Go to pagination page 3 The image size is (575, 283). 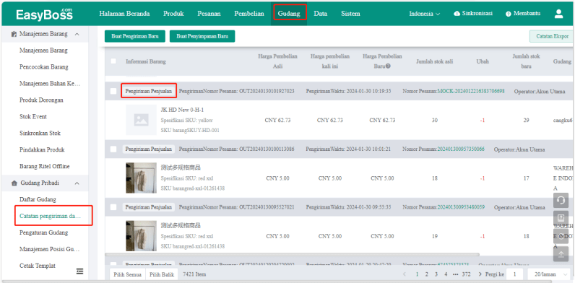click(436, 274)
